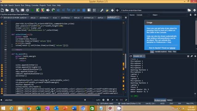Run selection or current line
This screenshot has width=197, height=111.
click(48, 10)
